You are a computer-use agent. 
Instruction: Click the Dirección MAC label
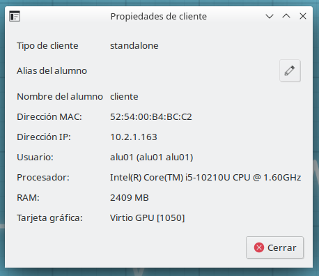(x=49, y=116)
